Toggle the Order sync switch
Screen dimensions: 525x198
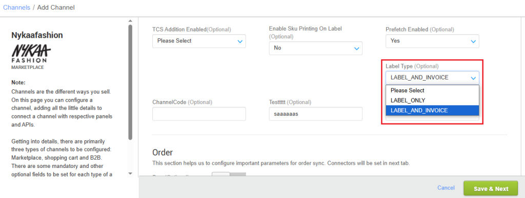[229, 175]
